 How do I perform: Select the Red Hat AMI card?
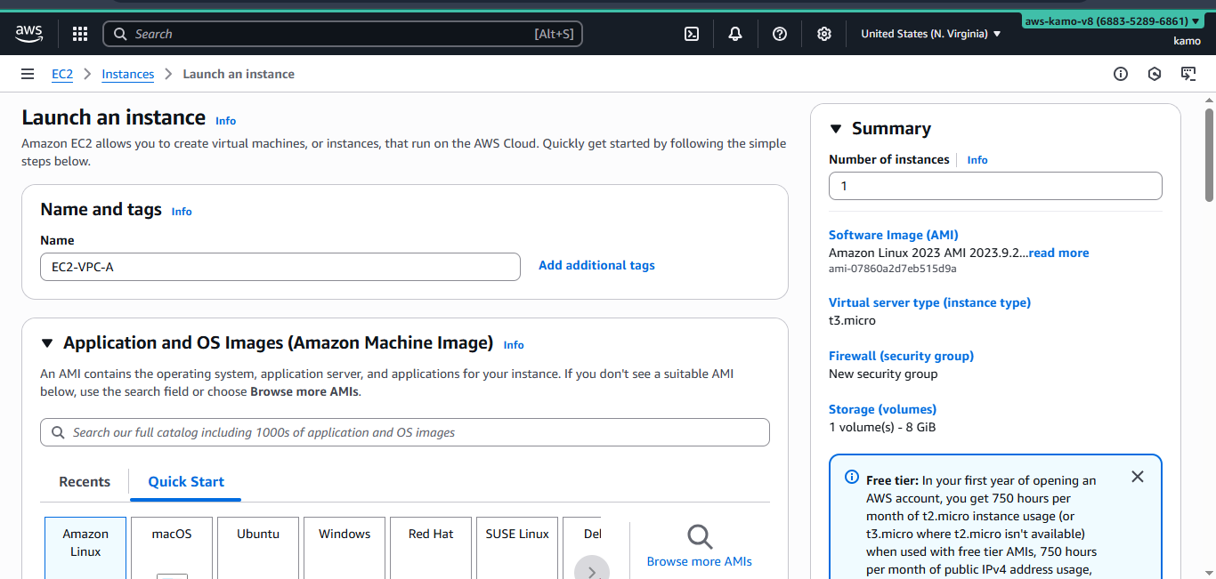(430, 544)
